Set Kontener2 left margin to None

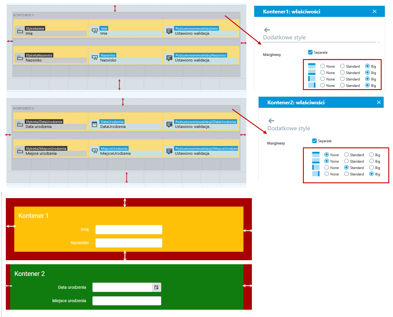coord(327,168)
